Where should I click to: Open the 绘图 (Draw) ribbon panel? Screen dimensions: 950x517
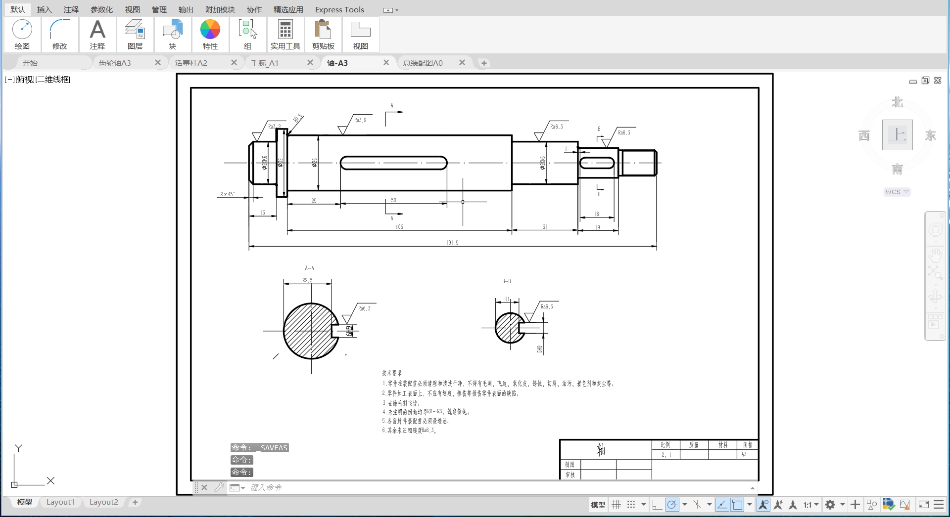(22, 35)
